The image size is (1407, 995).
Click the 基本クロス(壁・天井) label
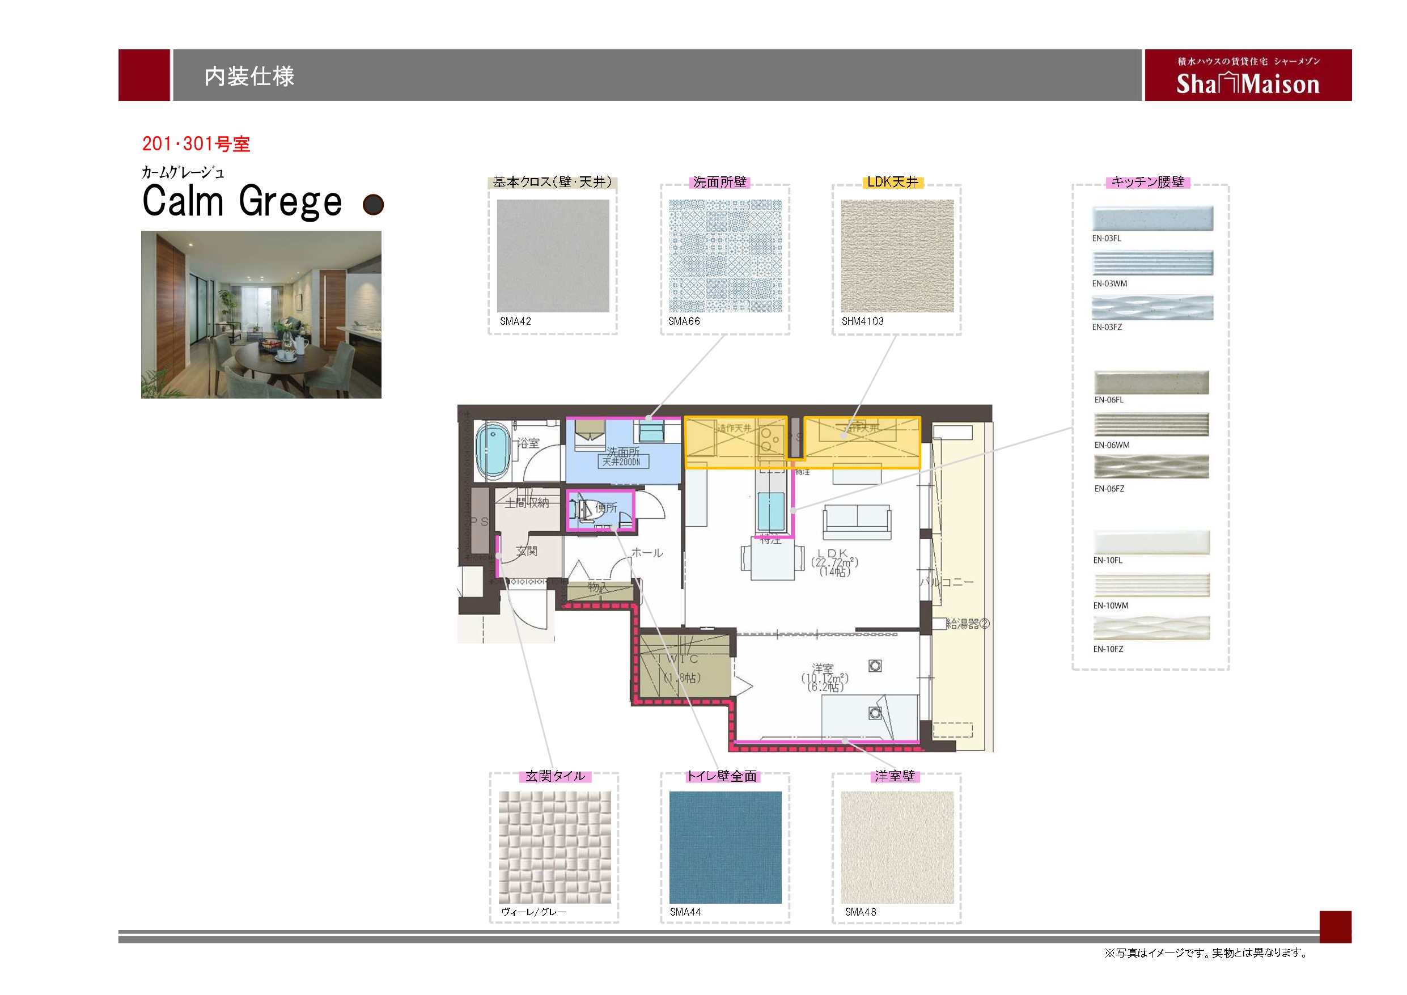pos(553,182)
